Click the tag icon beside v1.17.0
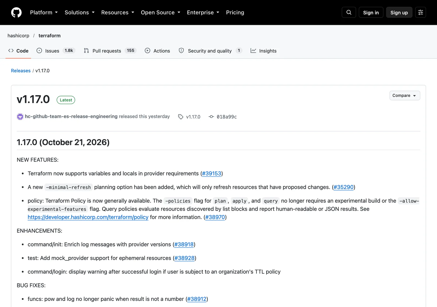The width and height of the screenshot is (437, 307). tap(181, 117)
